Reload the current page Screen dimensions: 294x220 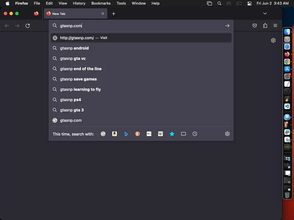[28, 25]
